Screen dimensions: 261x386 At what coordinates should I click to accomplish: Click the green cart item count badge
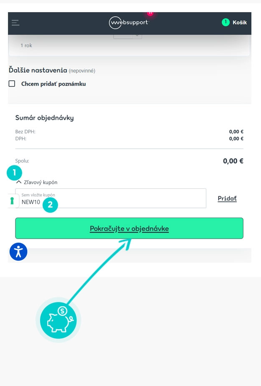[x=226, y=22]
